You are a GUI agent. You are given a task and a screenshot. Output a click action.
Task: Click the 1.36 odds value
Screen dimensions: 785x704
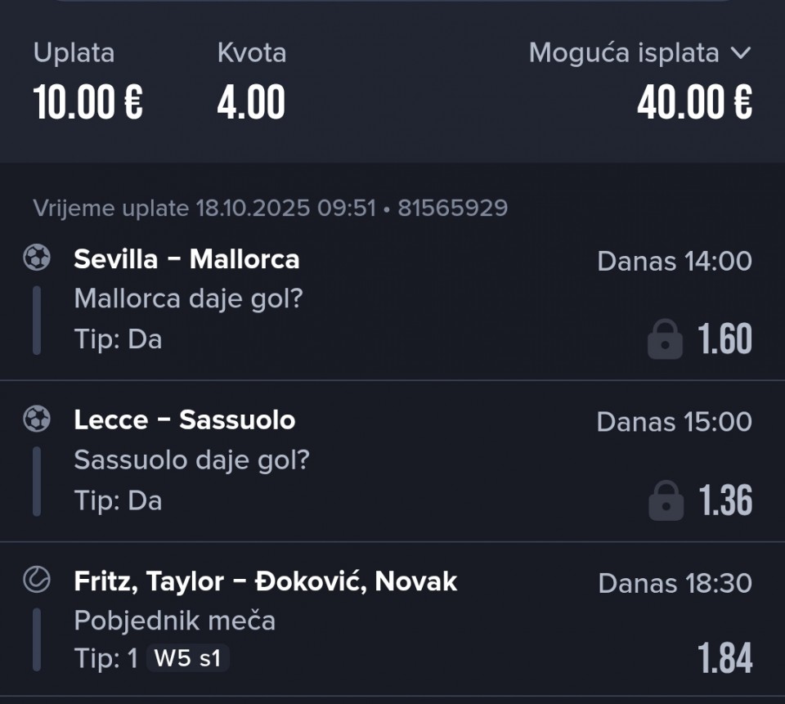click(724, 500)
